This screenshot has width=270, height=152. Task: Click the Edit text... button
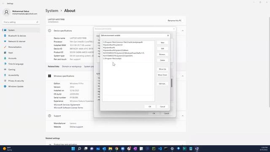tap(162, 84)
